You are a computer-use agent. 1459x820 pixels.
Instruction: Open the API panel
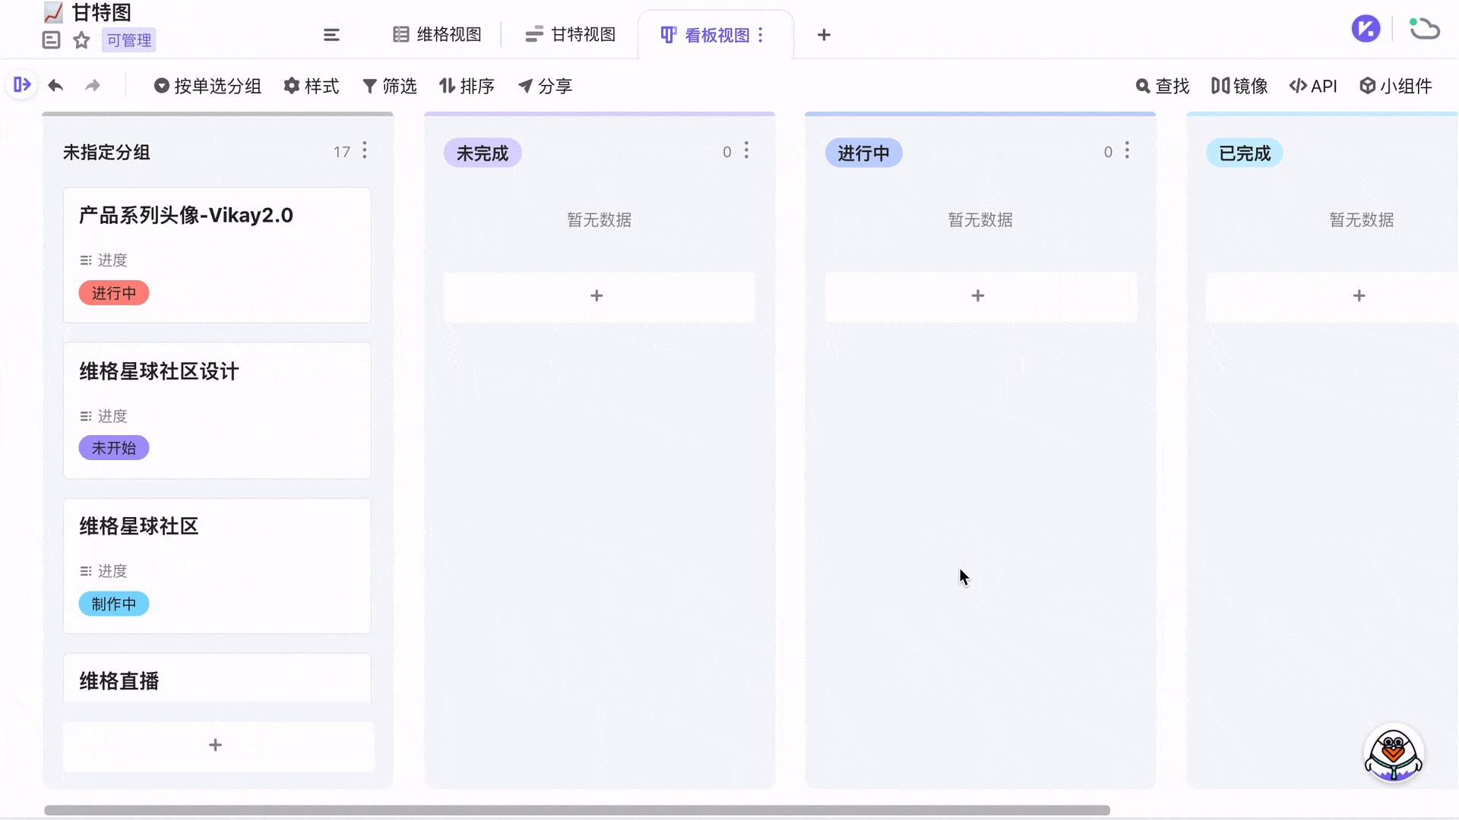[x=1314, y=86]
